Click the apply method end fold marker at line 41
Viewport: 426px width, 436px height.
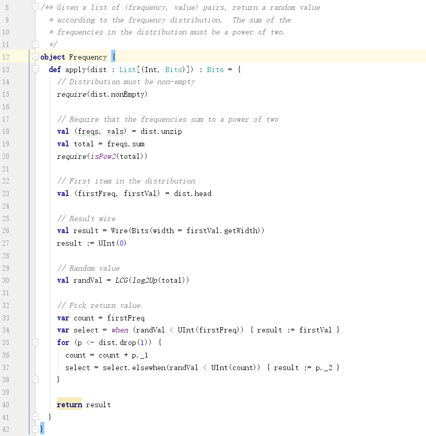35,417
